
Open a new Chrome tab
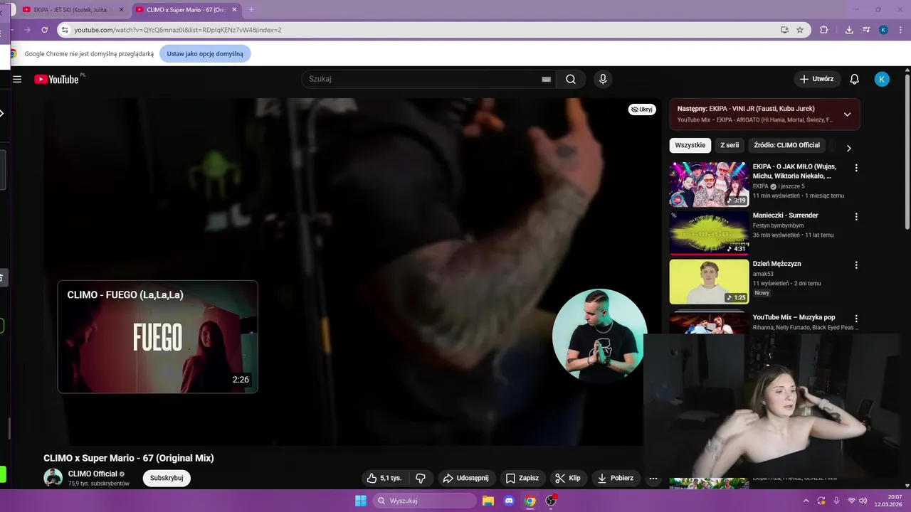point(251,9)
